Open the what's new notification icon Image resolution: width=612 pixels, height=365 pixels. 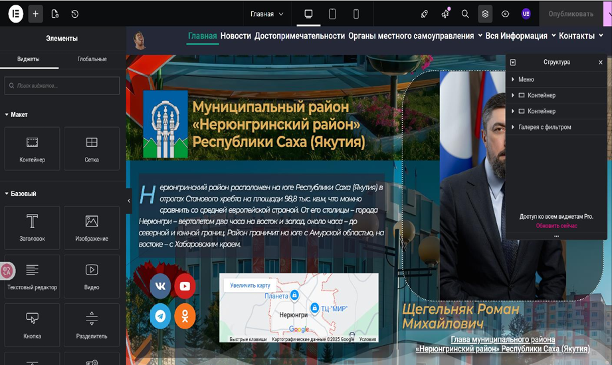(x=445, y=14)
